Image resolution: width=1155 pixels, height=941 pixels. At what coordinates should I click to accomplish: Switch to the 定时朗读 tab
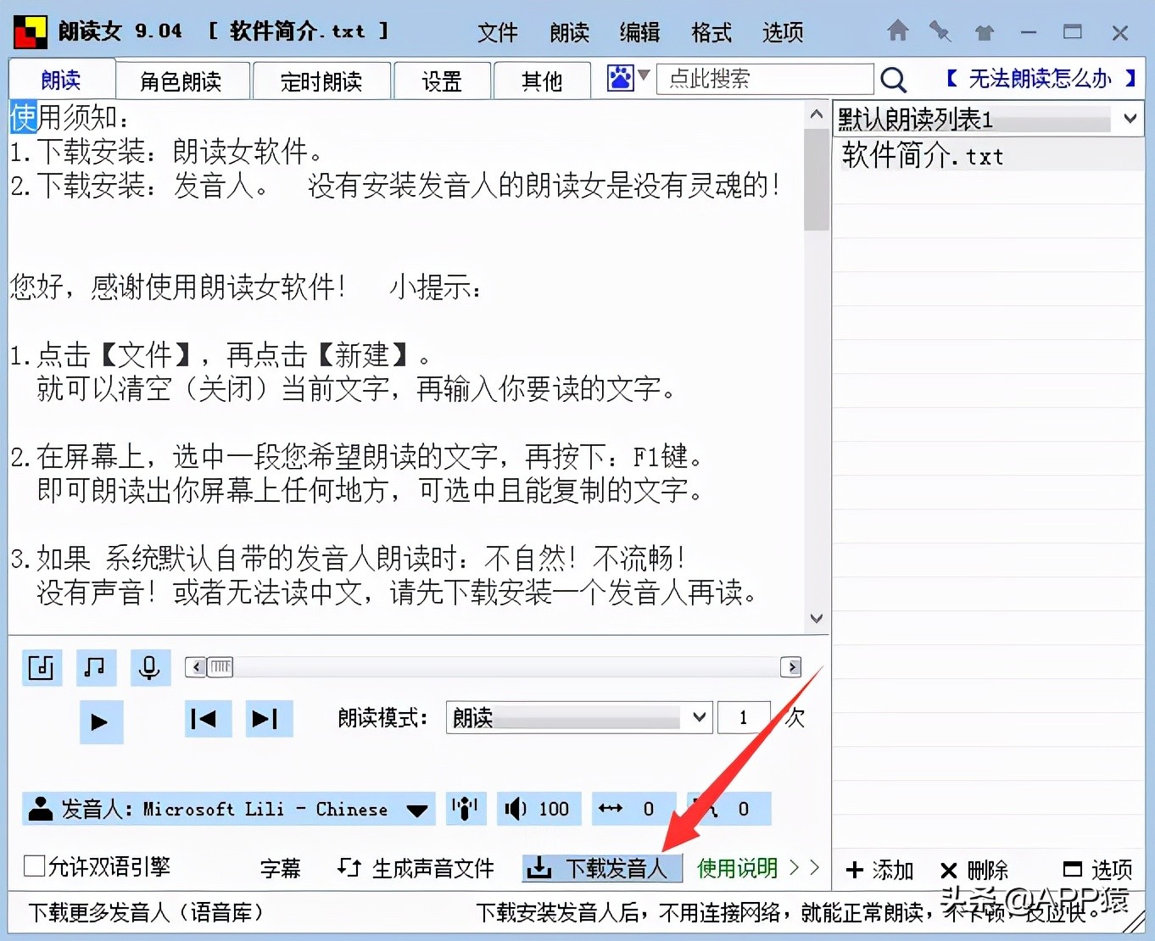[x=321, y=81]
